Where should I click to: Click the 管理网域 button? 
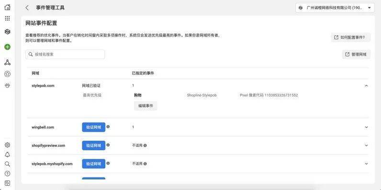(x=356, y=54)
